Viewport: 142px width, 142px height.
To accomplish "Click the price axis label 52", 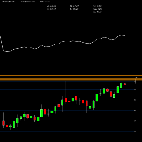I will tap(135, 100).
